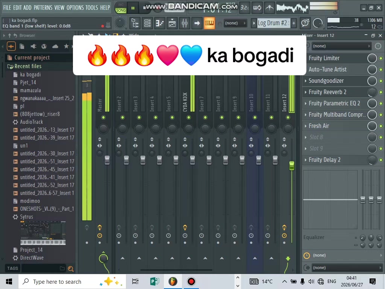Viewport: 385px width, 289px height.
Task: Switch to SONG mode
Action: click(x=121, y=10)
